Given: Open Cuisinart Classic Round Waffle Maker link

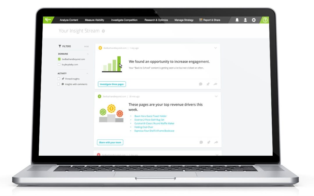Looking at the screenshot, I should 154,123.
